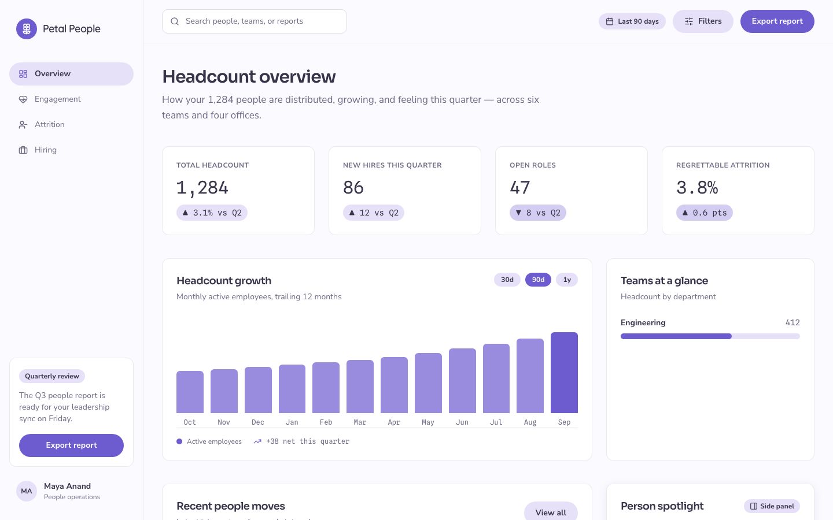Screen dimensions: 833x520
Task: Click the 1,284 total headcount value
Action: tap(202, 188)
